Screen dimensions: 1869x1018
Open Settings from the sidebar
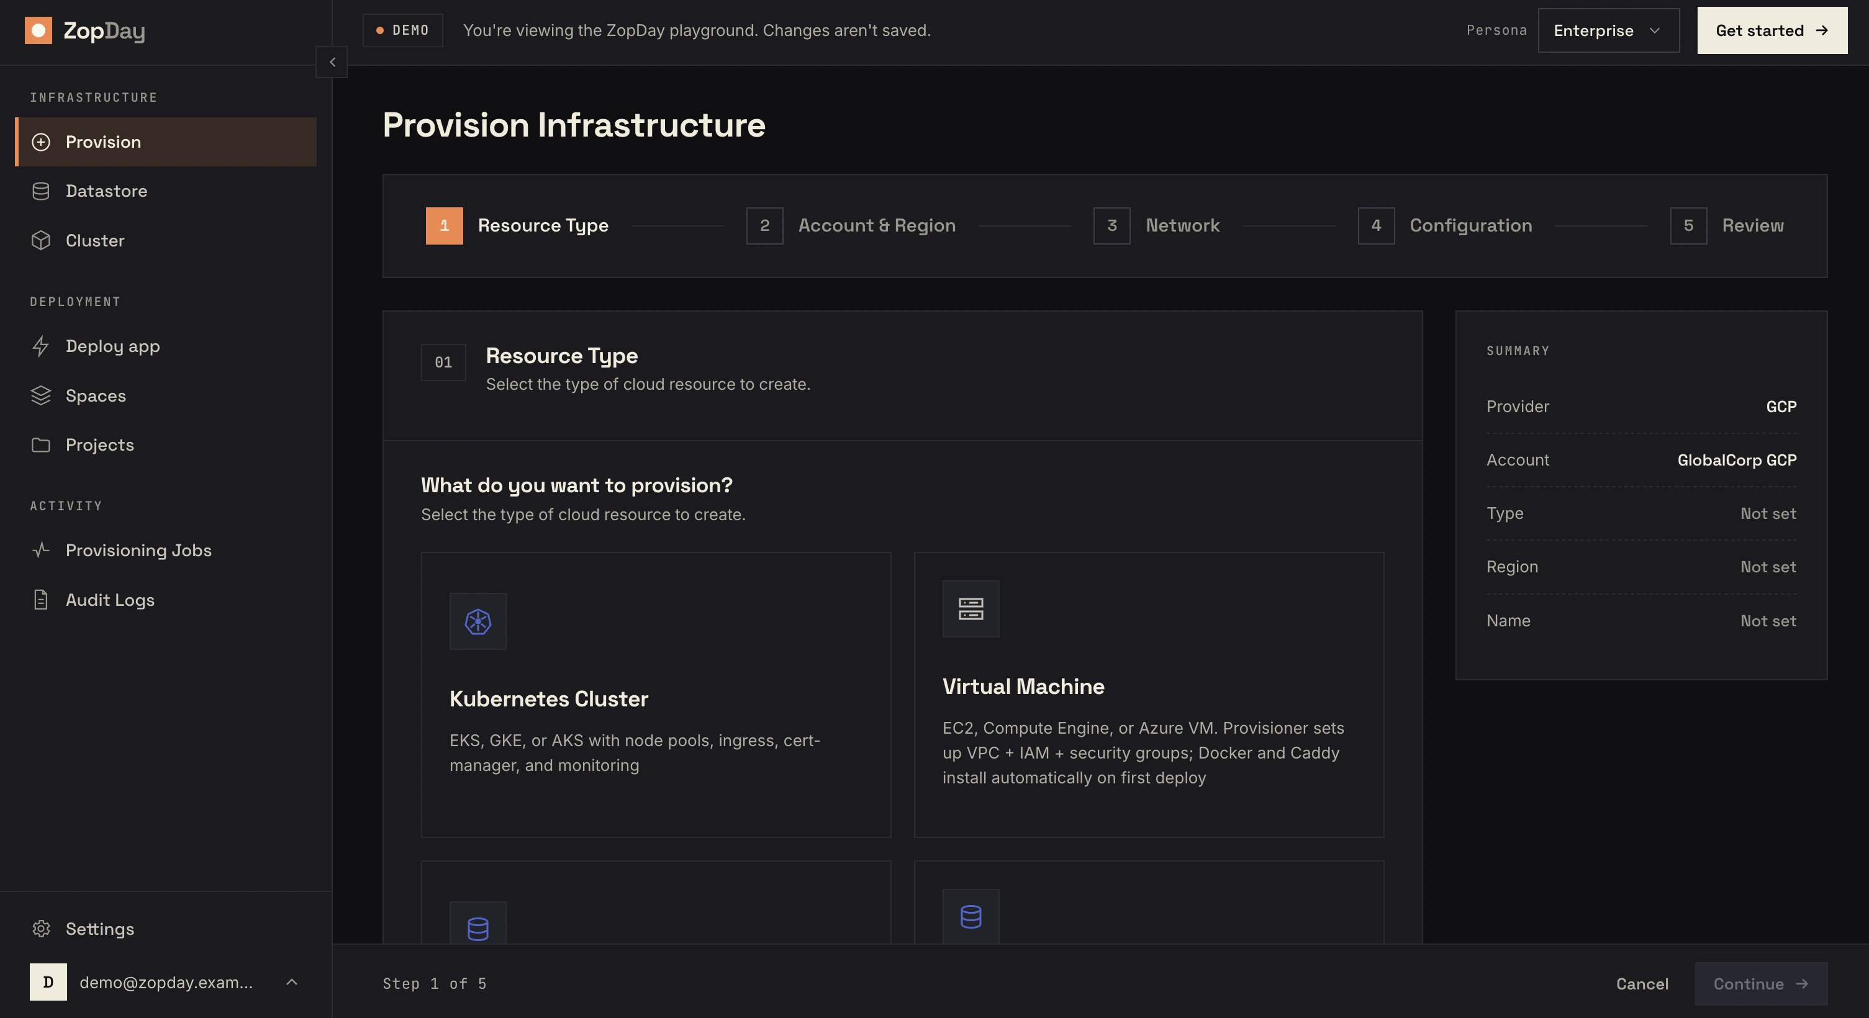pos(166,929)
